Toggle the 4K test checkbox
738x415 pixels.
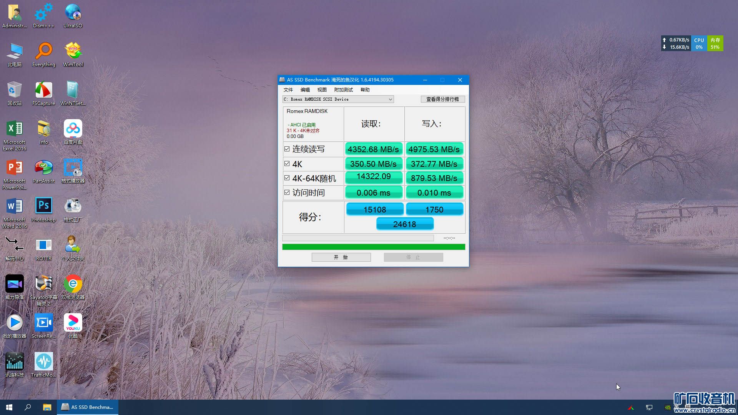click(287, 164)
